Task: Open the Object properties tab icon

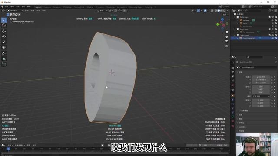Action: click(x=233, y=95)
